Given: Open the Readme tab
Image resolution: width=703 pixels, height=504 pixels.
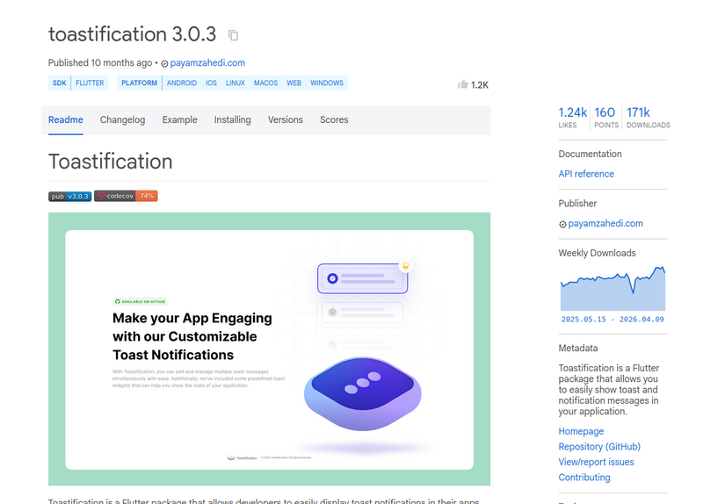Looking at the screenshot, I should [65, 119].
